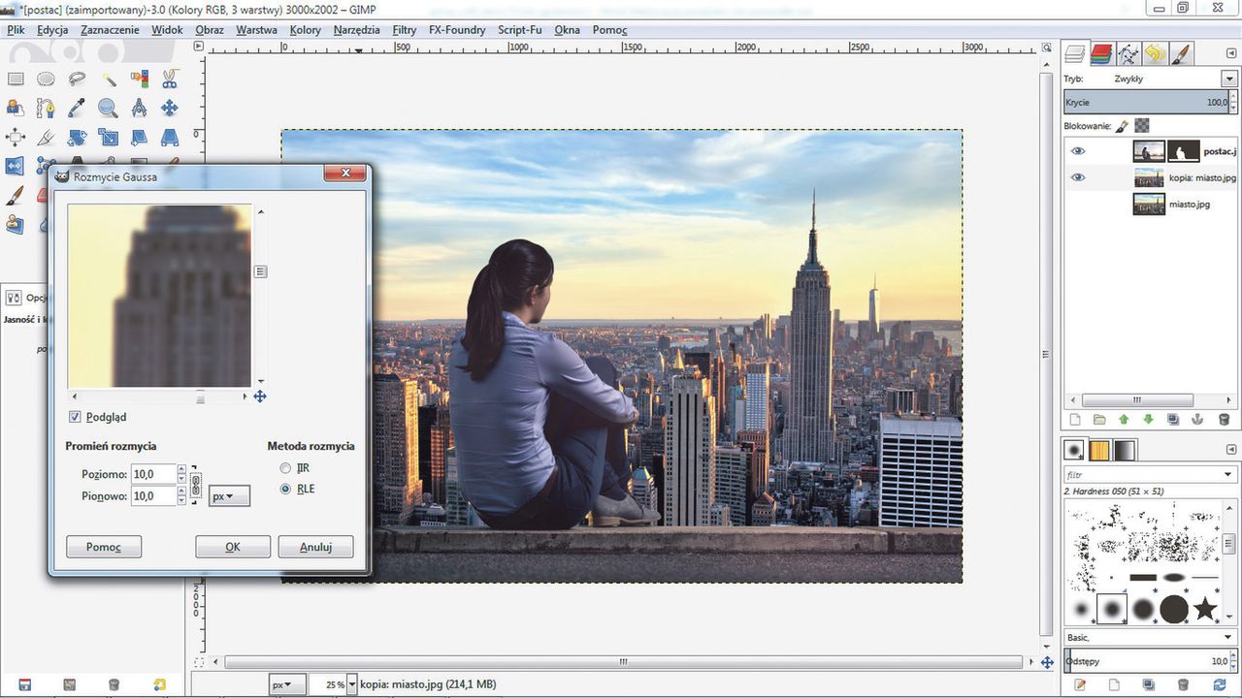Viewport: 1242px width, 698px height.
Task: Click the Poziomo radius input field
Action: tap(153, 474)
